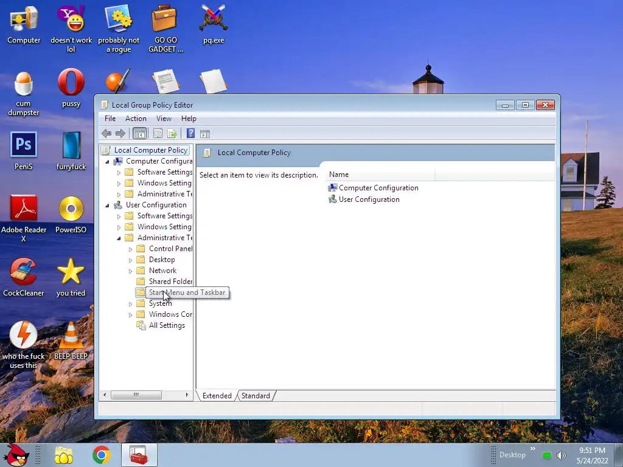Select the Shared Folders tree item

(165, 282)
